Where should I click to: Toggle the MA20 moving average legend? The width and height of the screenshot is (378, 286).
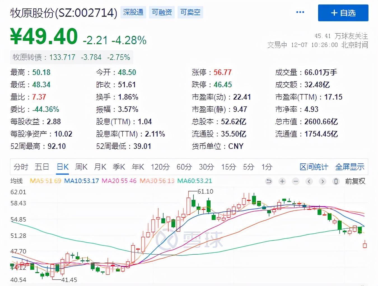pyautogui.click(x=119, y=181)
